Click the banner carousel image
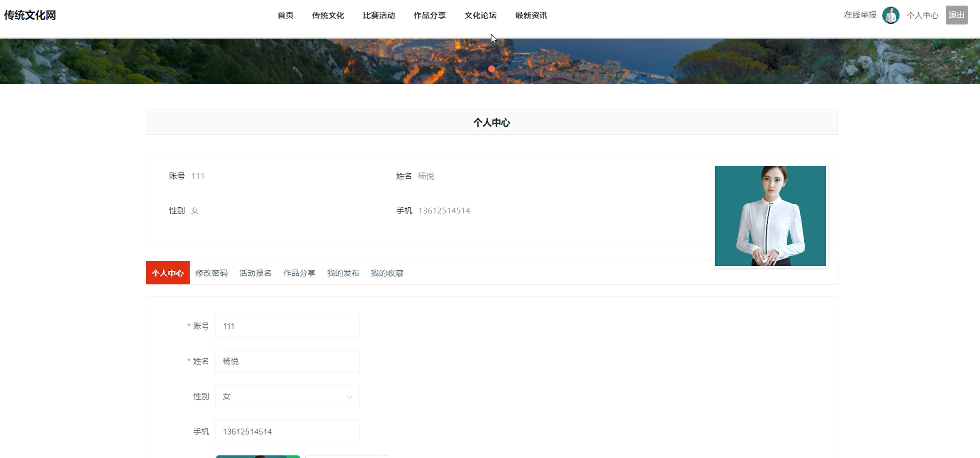 click(x=490, y=61)
